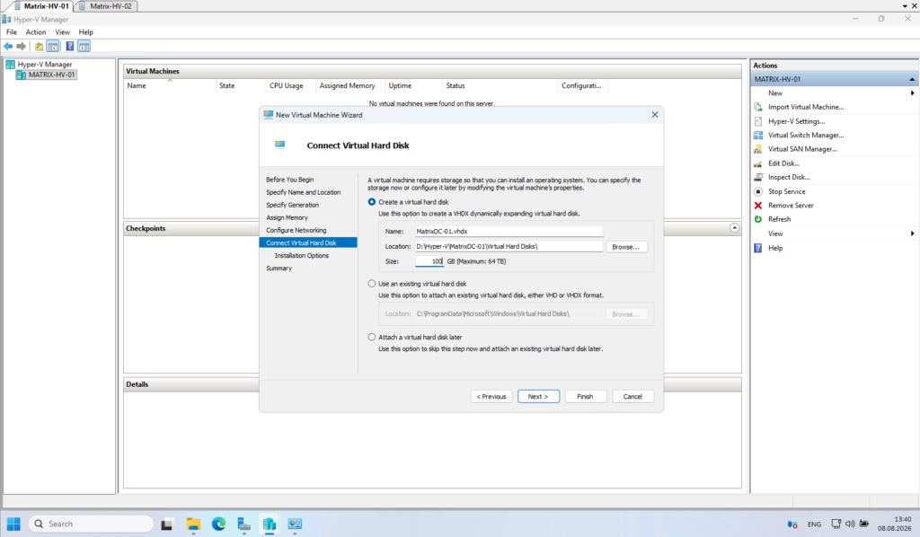The height and width of the screenshot is (537, 920).
Task: Click Import Virtual Machine icon in Actions pane
Action: pyautogui.click(x=758, y=107)
